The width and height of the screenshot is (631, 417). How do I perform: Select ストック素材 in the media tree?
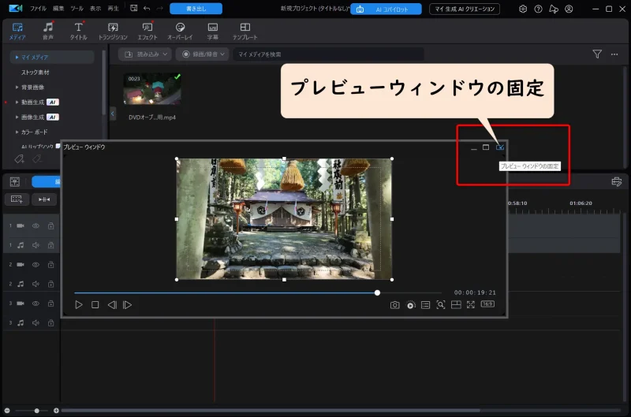tap(35, 73)
